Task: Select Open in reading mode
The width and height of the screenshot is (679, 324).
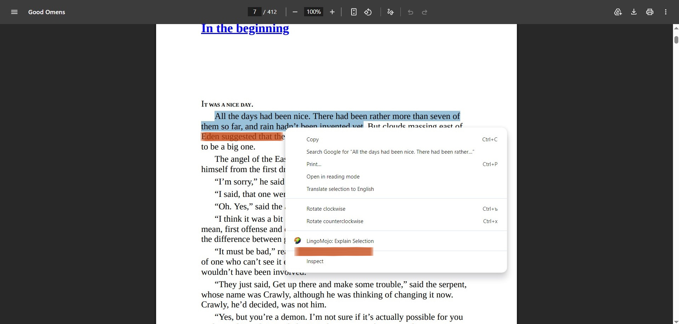Action: point(396,177)
